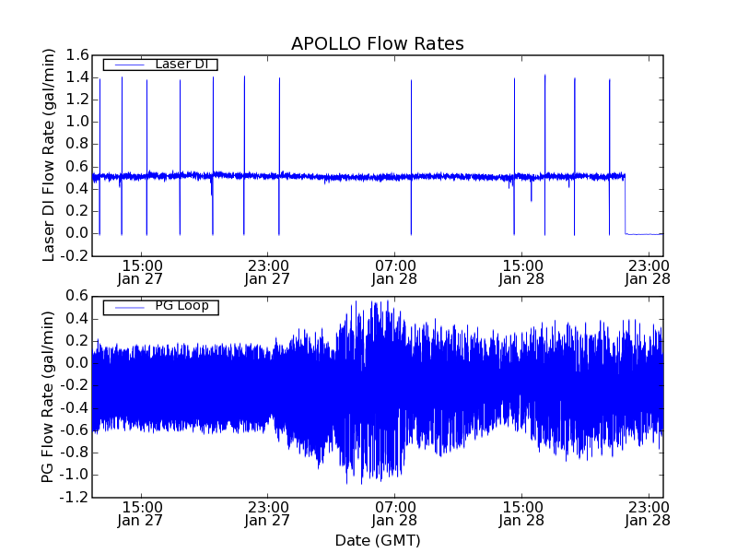737x553 pixels.
Task: Click "15:00 Jan 28" under the PG Loop plot
Action: coord(521,514)
